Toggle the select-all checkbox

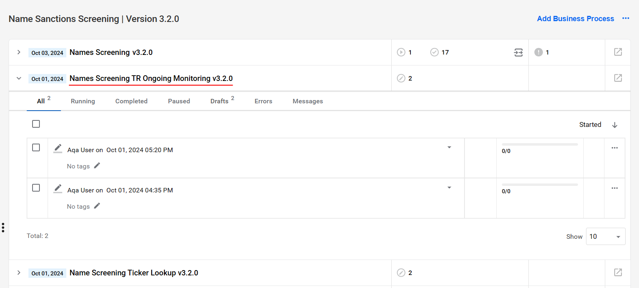36,124
